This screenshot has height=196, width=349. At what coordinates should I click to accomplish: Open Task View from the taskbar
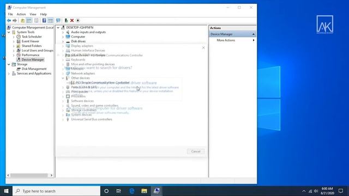click(119, 191)
